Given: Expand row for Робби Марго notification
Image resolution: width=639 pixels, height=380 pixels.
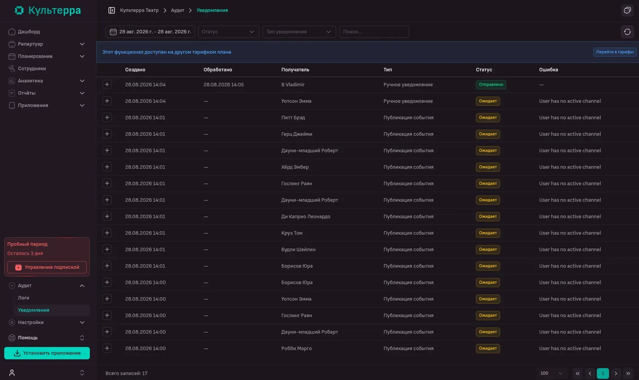Looking at the screenshot, I should tap(107, 348).
